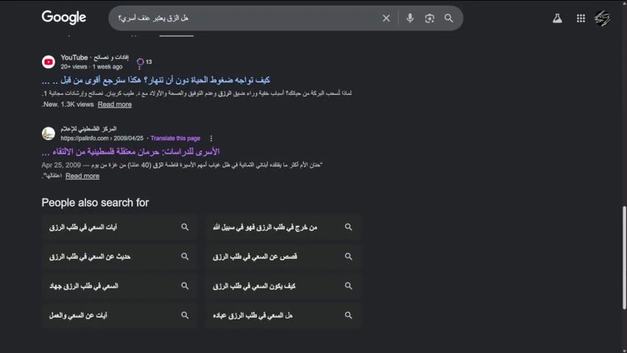Open Google Lens image search

point(429,18)
